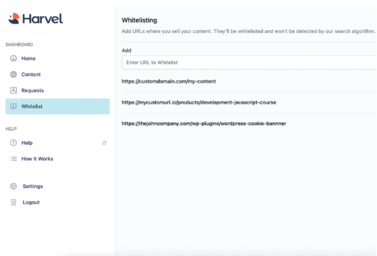
Task: Select the thejohncompany.com wordpress cookie banner URL
Action: 203,123
